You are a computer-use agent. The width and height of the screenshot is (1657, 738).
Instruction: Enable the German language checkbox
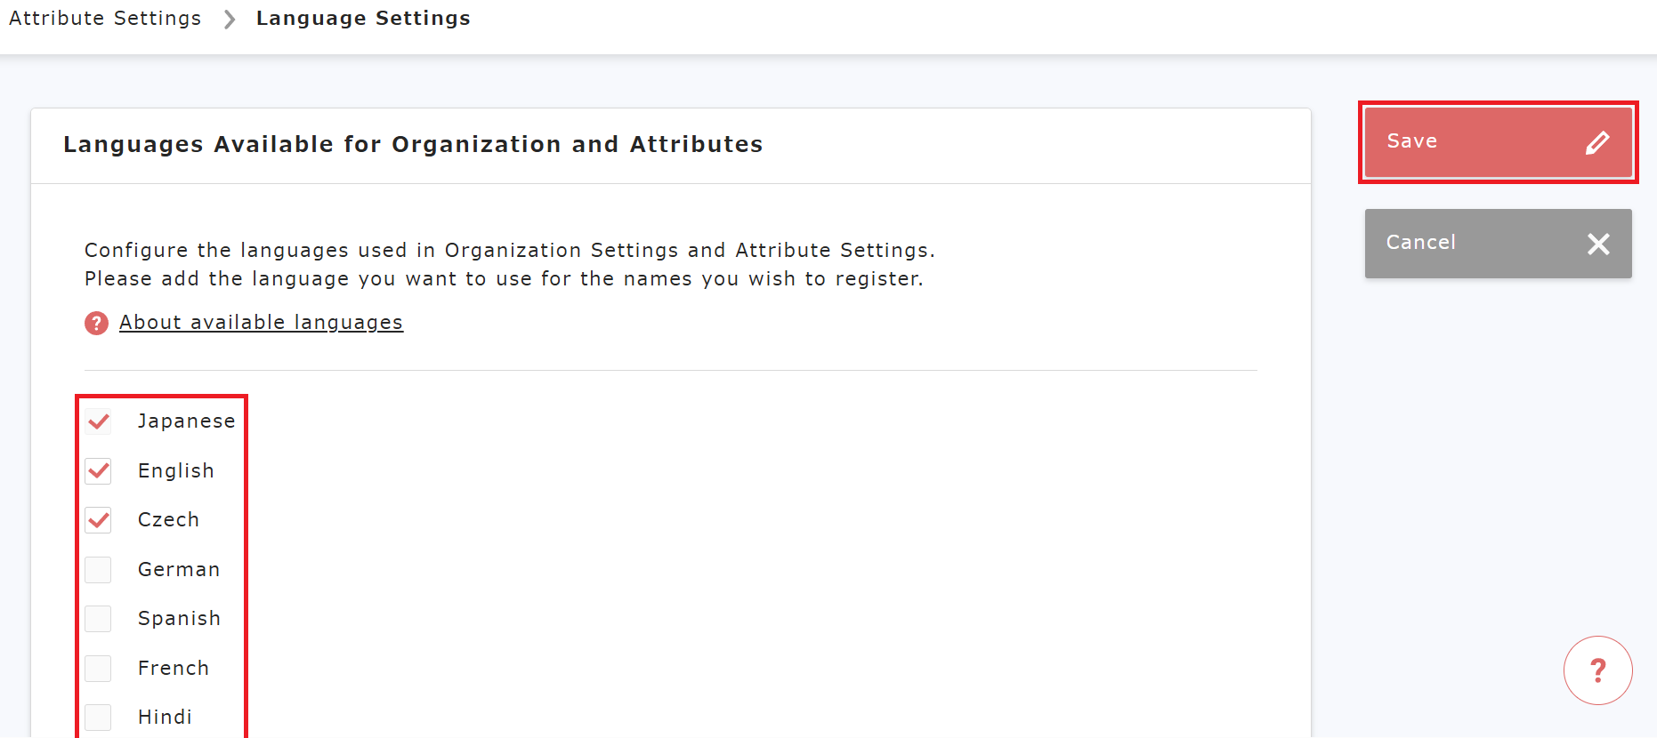tap(99, 570)
